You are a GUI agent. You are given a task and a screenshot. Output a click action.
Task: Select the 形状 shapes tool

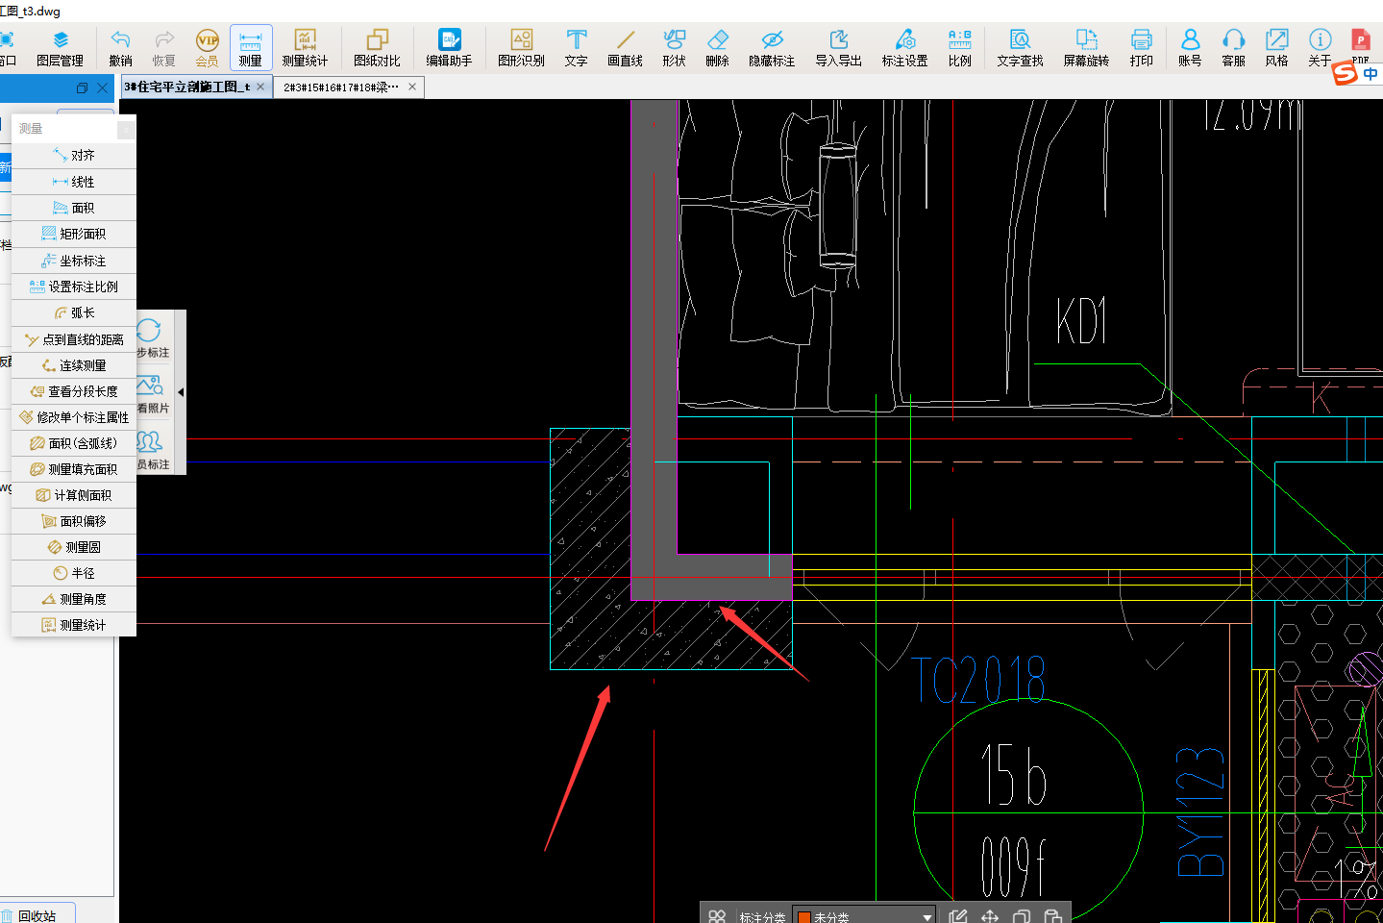[x=674, y=48]
